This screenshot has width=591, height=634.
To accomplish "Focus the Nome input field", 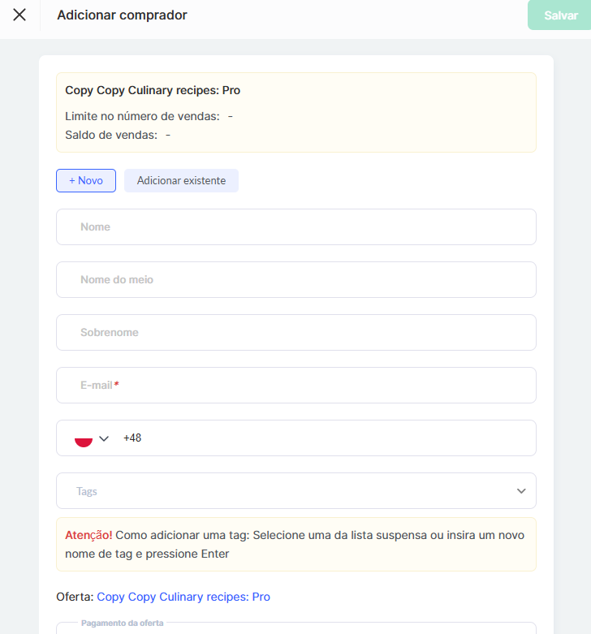I will click(x=295, y=227).
